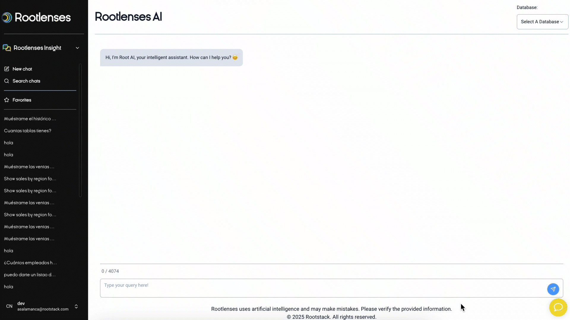Click the Favorites star icon
The image size is (570, 320).
point(7,100)
